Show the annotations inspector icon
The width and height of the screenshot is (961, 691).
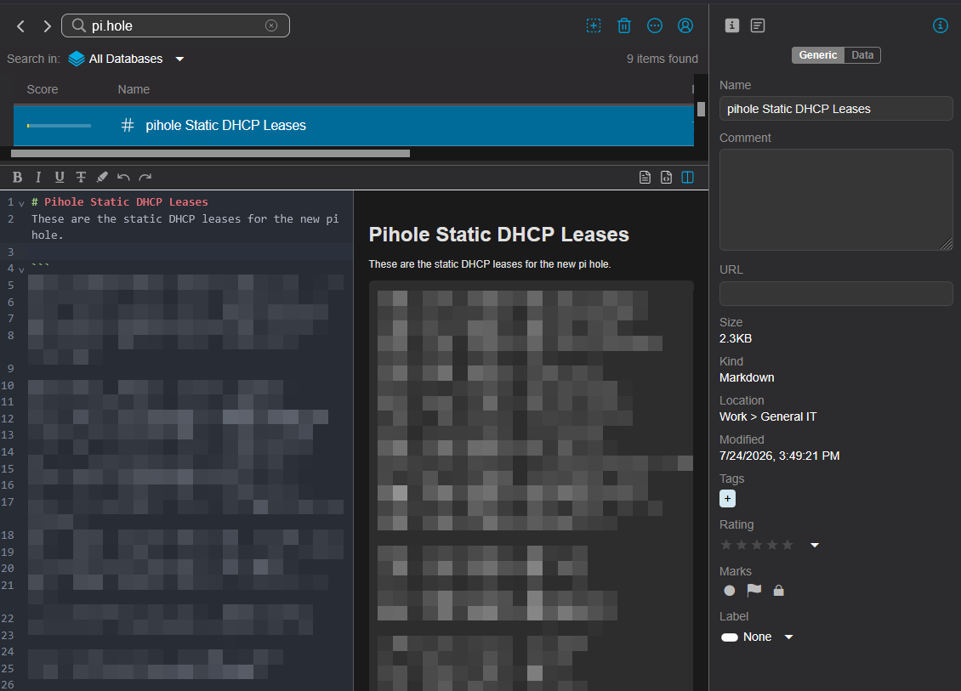coord(758,25)
